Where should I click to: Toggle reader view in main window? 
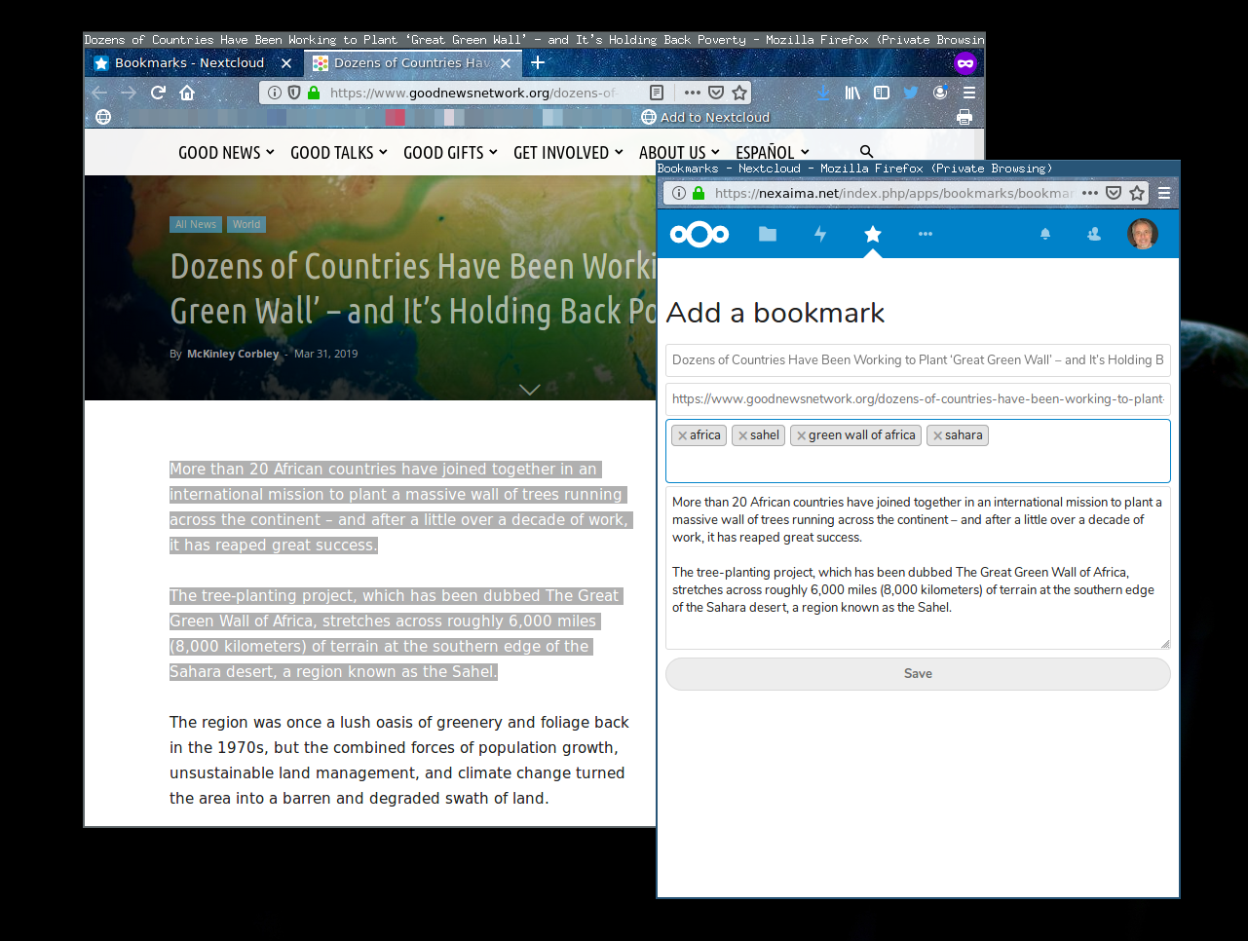(x=657, y=93)
